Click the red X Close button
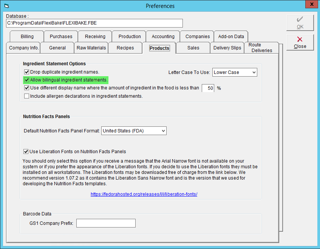320x249 pixels. [300, 42]
